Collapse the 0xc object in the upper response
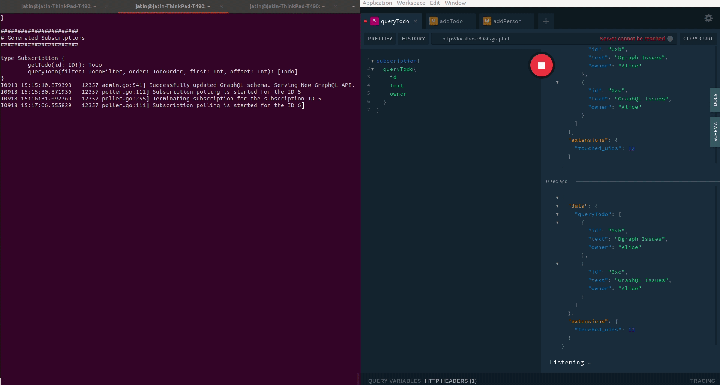The width and height of the screenshot is (720, 385). click(x=557, y=82)
